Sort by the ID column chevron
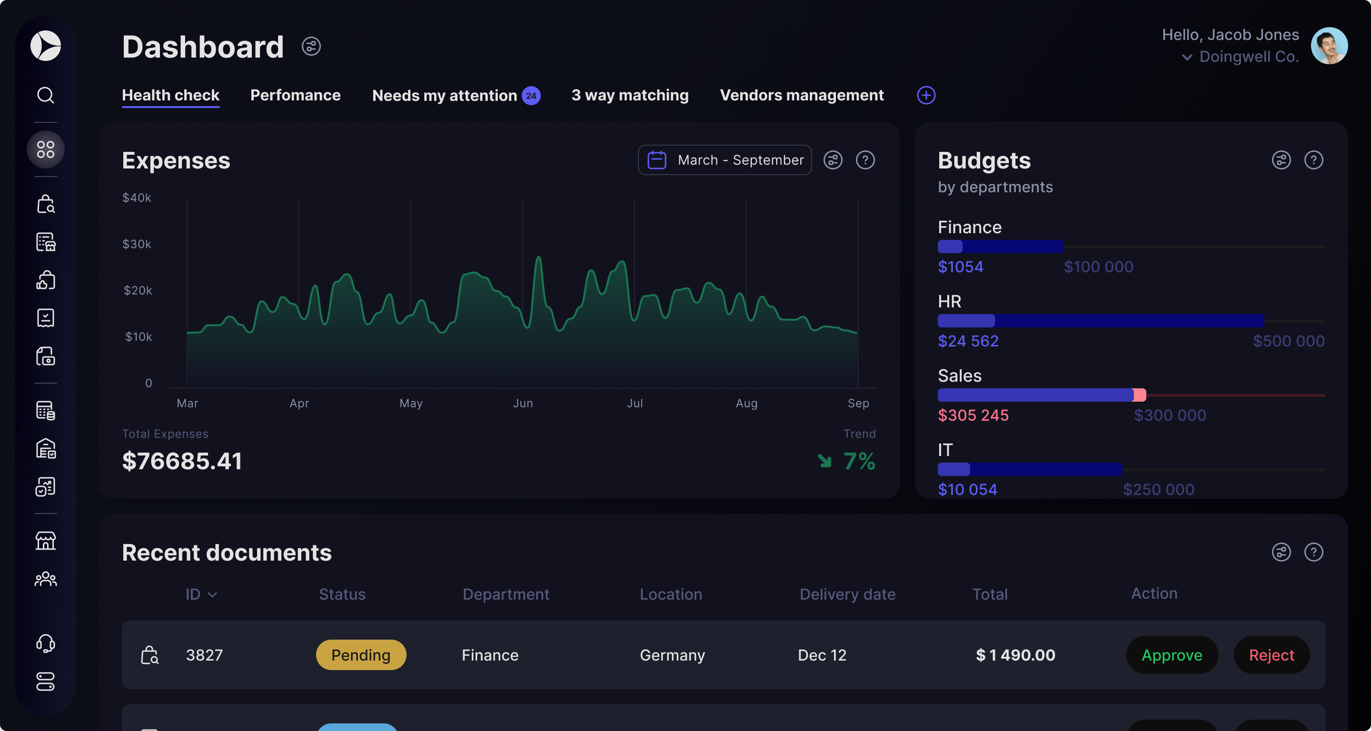The width and height of the screenshot is (1371, 731). [x=212, y=595]
